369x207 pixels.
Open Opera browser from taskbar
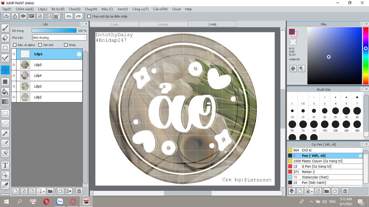pos(46,202)
